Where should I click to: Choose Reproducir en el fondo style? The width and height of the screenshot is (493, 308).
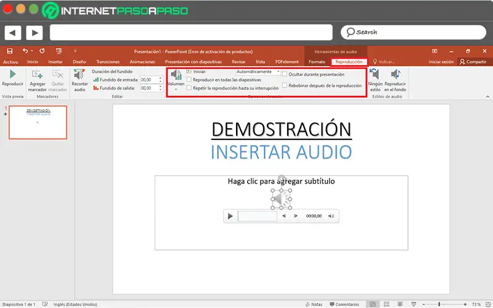coord(395,75)
